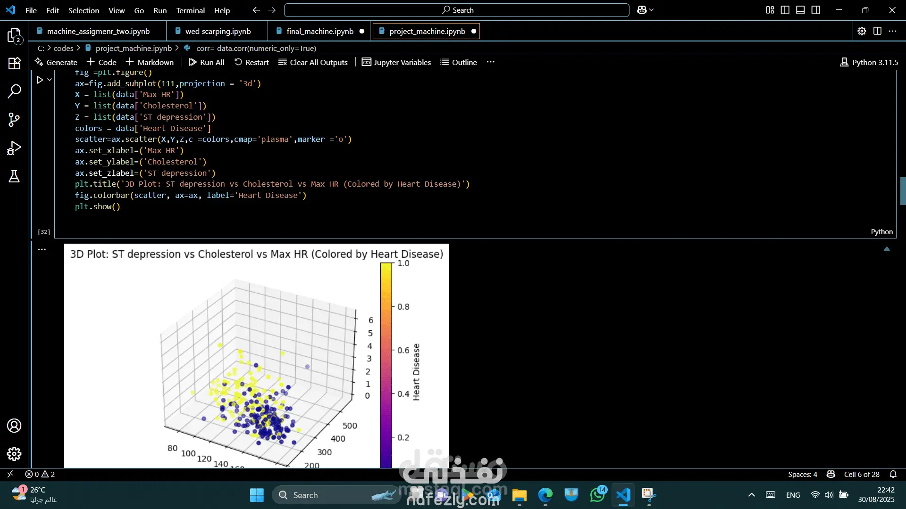Open the Explorer view in activity bar
This screenshot has height=509, width=906.
click(14, 35)
